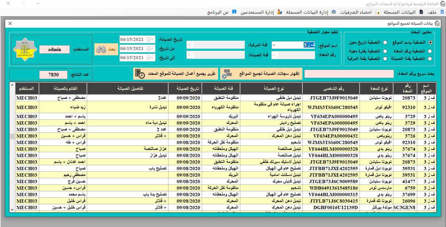Select the التصفية بفئة المركبة radio button
Screen dimensions: 446x227
(385, 59)
